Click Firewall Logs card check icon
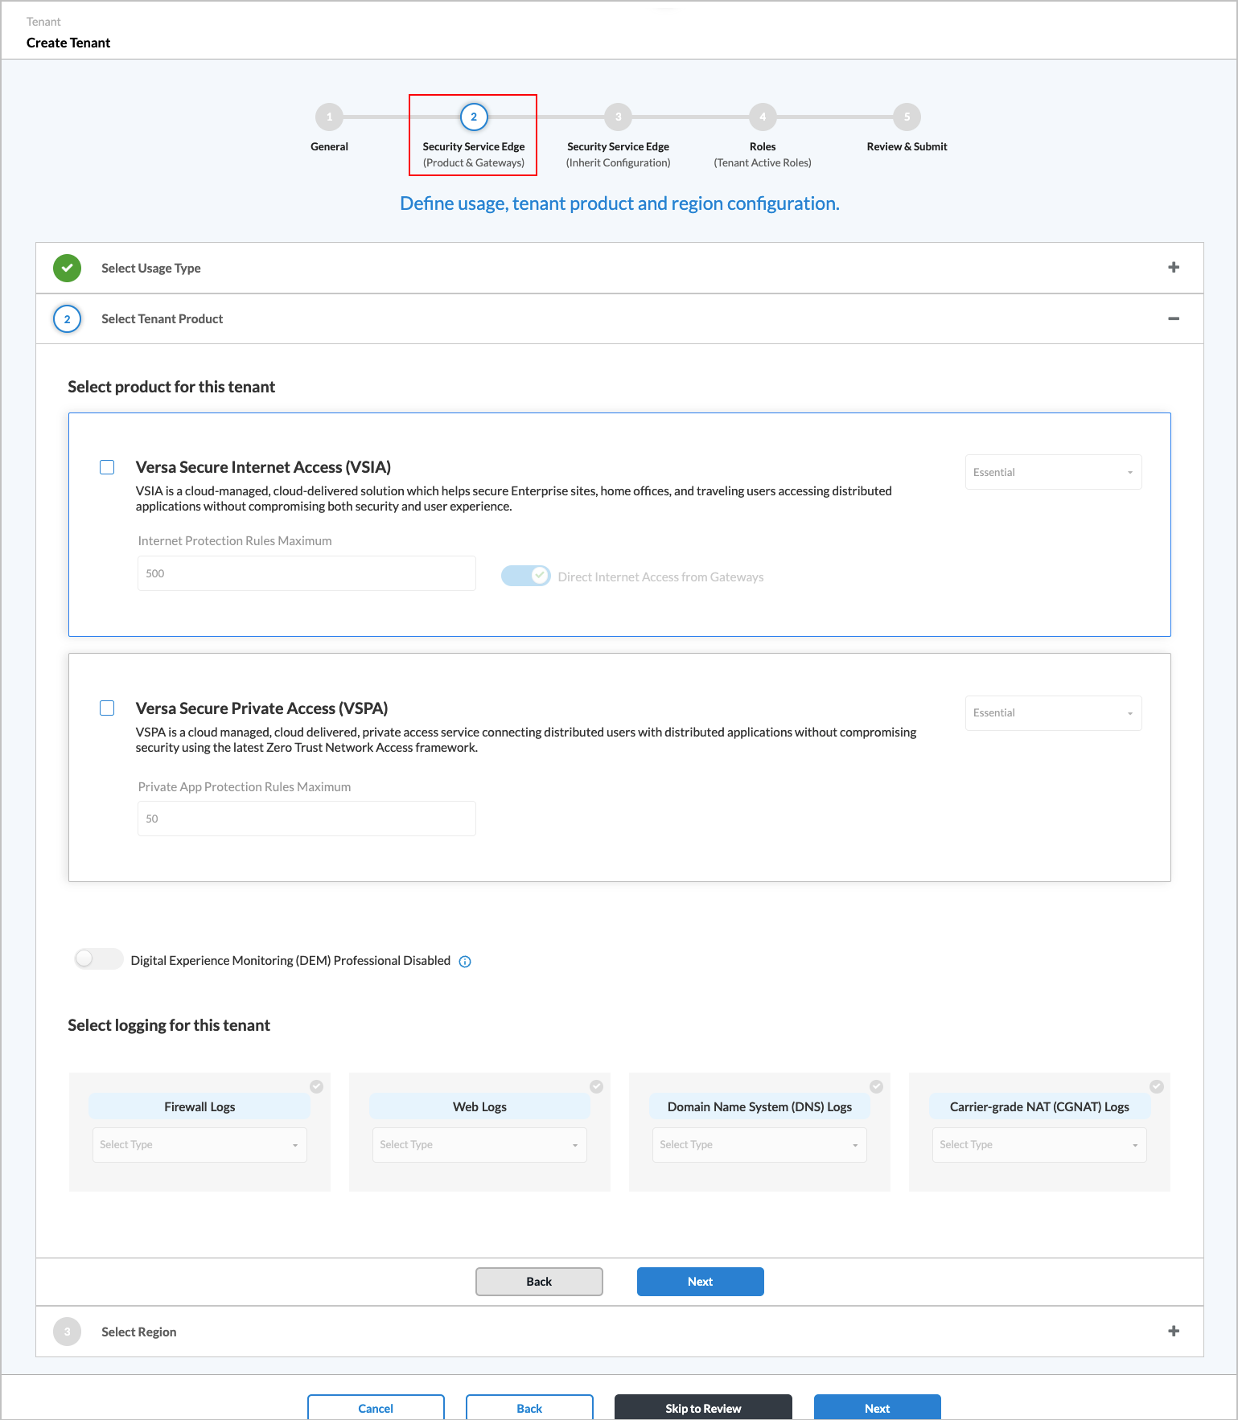The width and height of the screenshot is (1238, 1420). point(317,1086)
